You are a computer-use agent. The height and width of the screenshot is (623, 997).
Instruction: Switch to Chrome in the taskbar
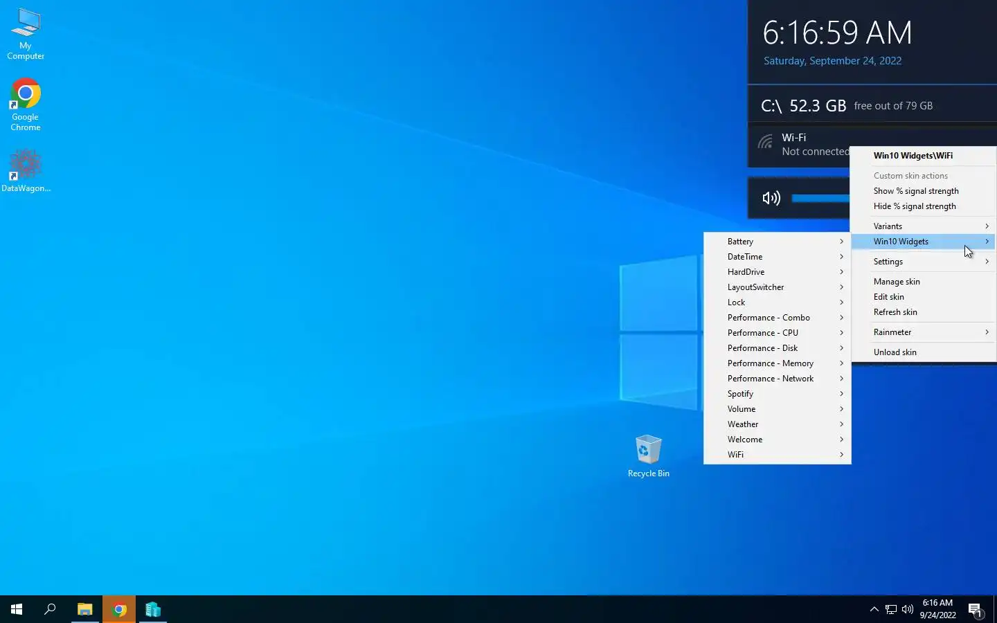[x=119, y=609]
